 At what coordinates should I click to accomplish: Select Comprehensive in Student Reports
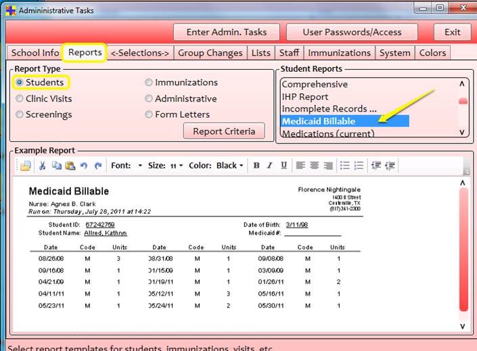point(315,85)
